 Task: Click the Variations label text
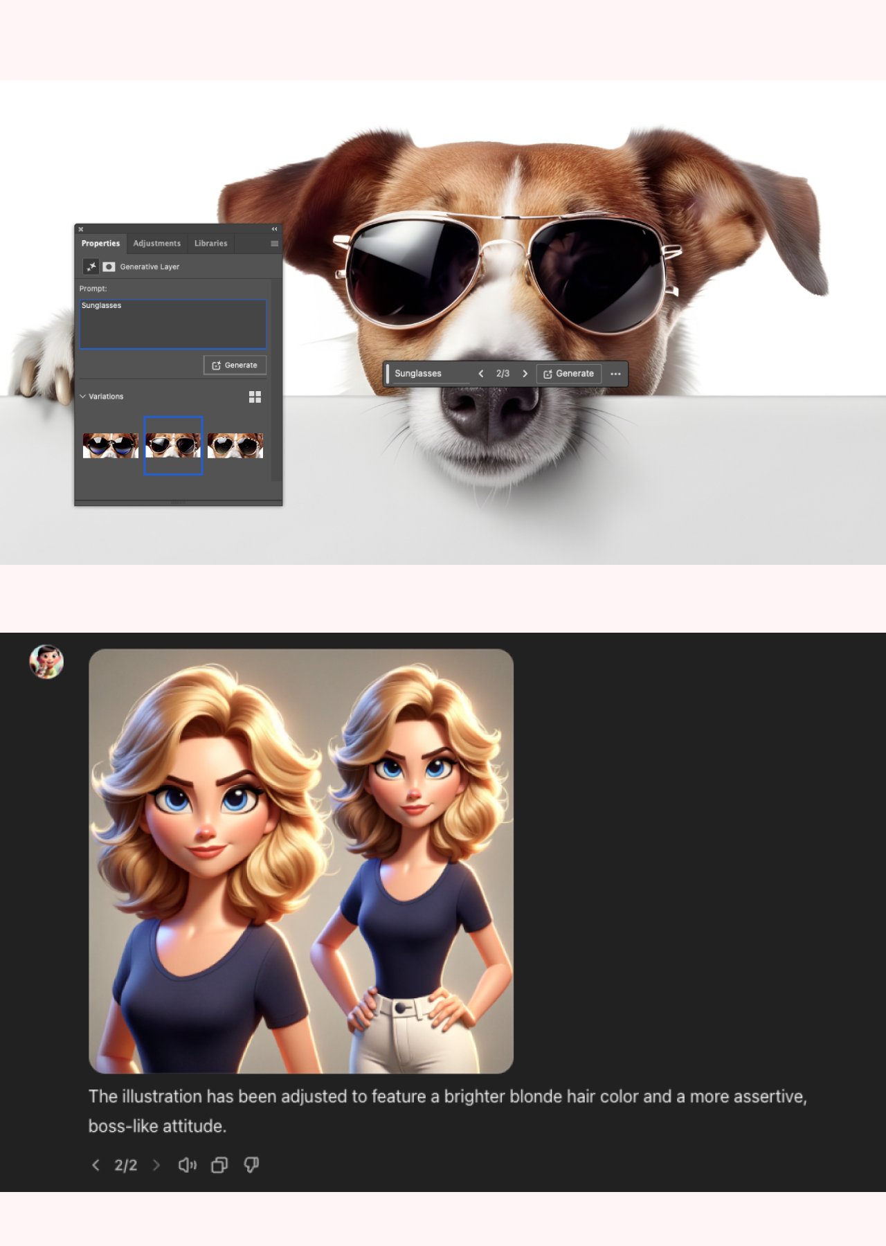106,397
